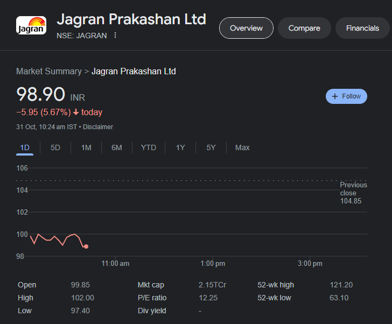Open the Compare tab

[304, 28]
